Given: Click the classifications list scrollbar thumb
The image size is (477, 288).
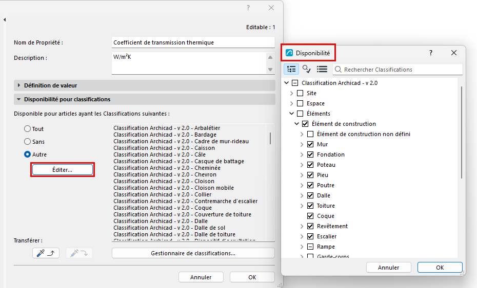Looking at the screenshot, I should coord(270,138).
